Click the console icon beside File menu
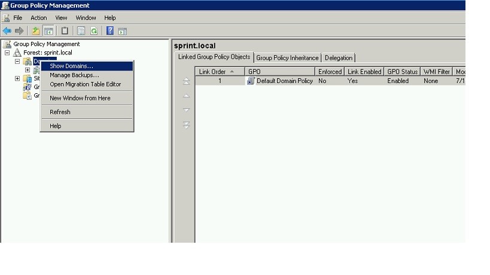The width and height of the screenshot is (490, 275). point(5,18)
